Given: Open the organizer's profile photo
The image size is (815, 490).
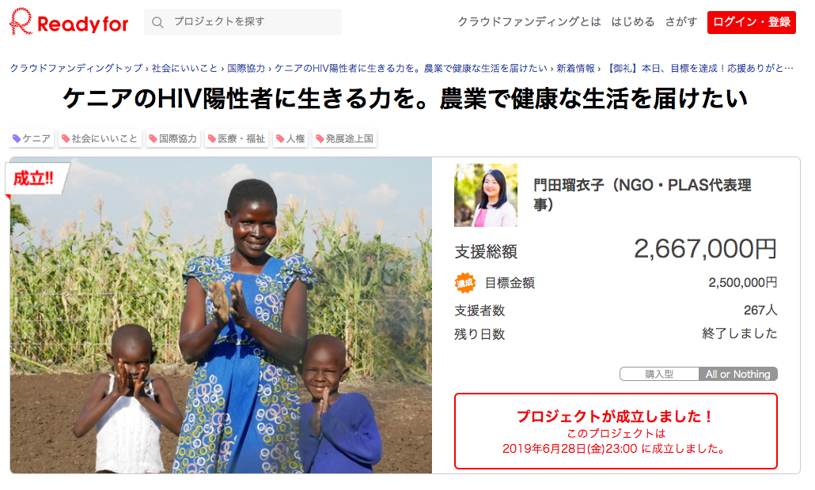Looking at the screenshot, I should 486,195.
